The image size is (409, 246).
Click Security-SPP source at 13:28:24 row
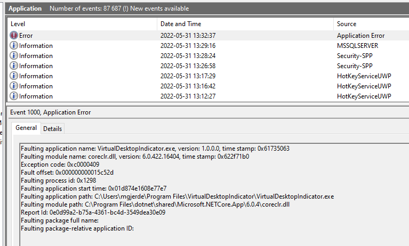click(x=355, y=56)
